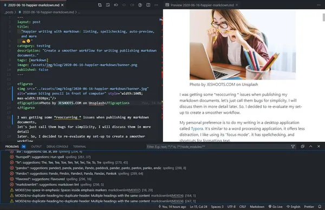The height and width of the screenshot is (210, 325).
Task: Change the Markdown language mode
Action: (x=257, y=207)
